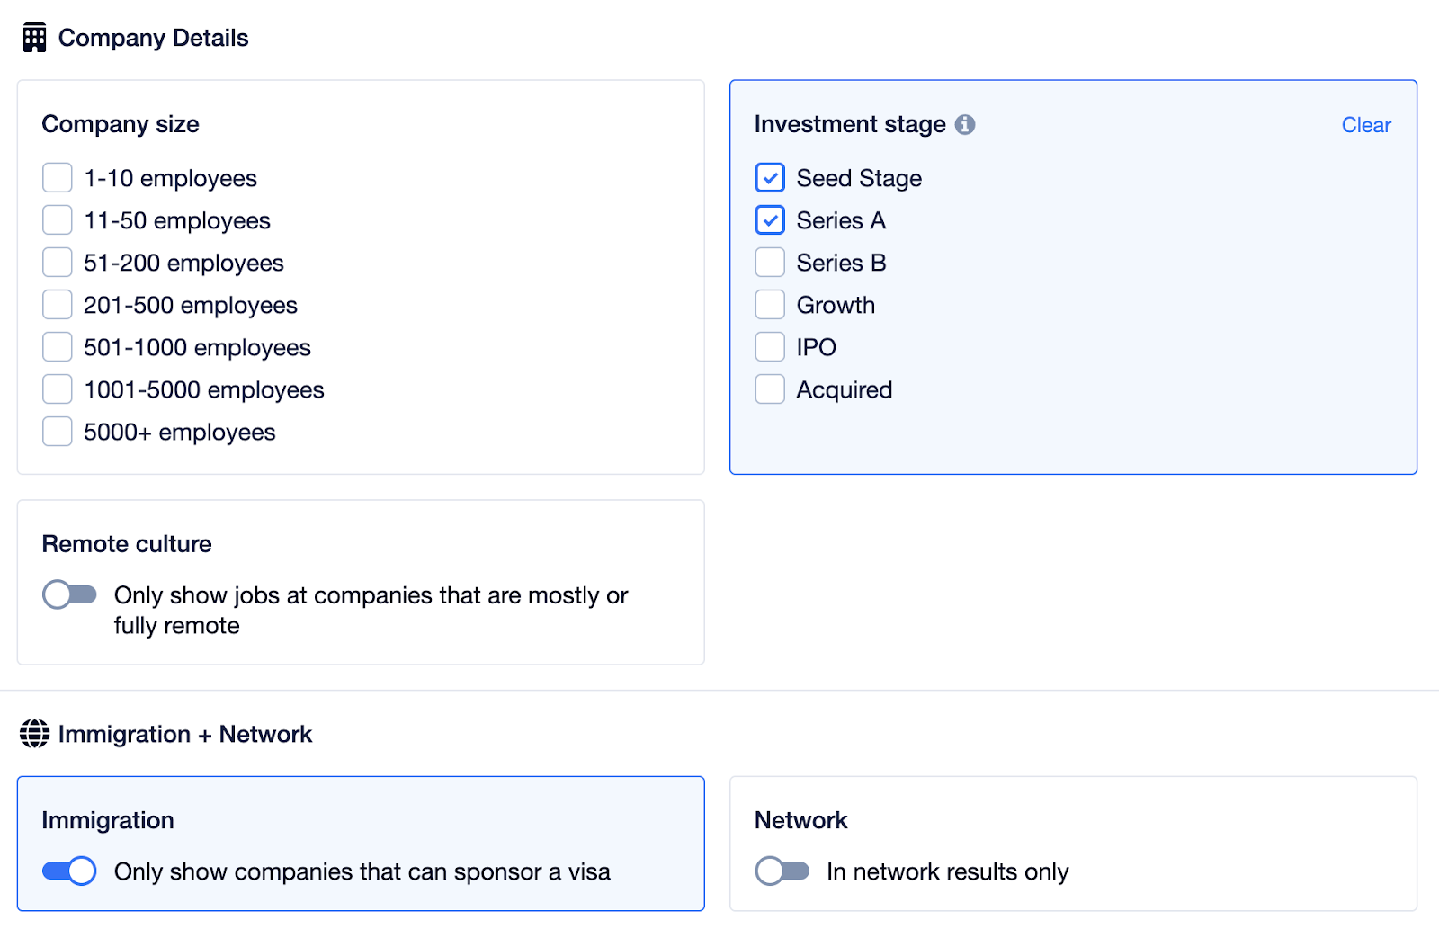Check the Acquired investment stage
The image size is (1439, 929).
click(770, 389)
